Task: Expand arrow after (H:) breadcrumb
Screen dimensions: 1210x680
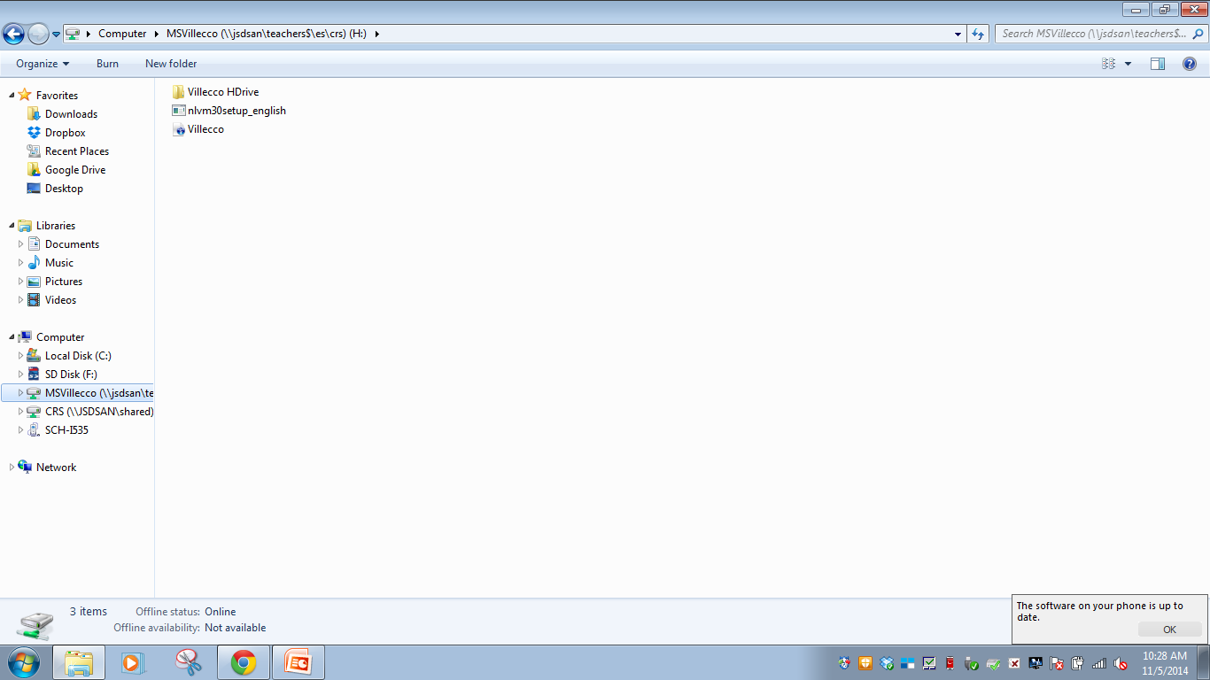Action: [x=376, y=34]
